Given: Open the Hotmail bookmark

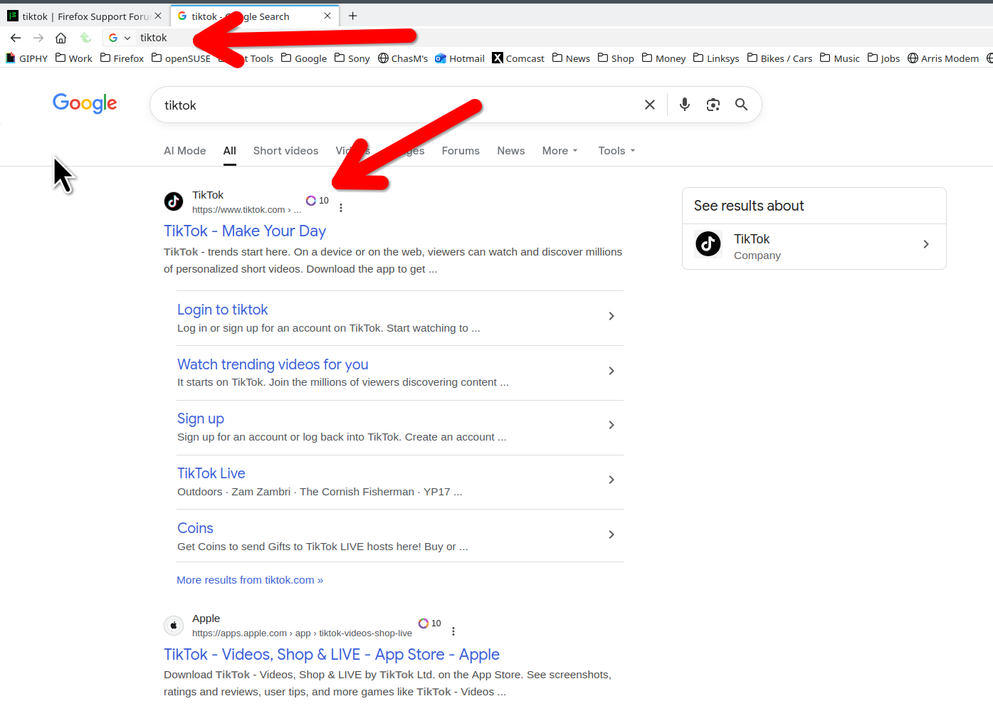Looking at the screenshot, I should (460, 58).
